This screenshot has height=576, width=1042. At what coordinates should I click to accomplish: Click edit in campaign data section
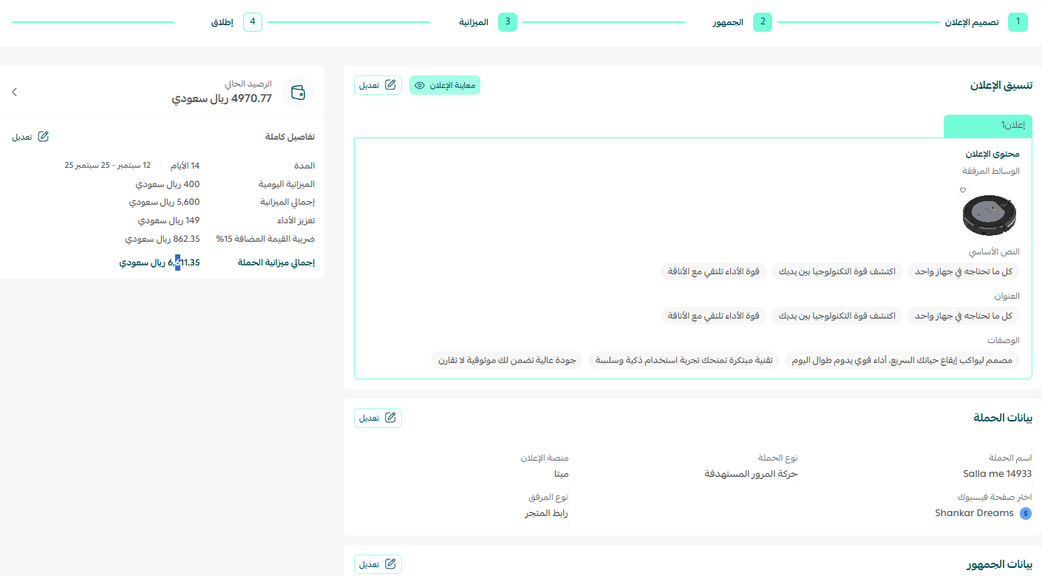click(378, 418)
